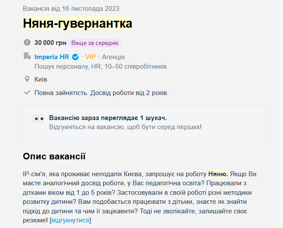Click the 'Агенція' company type label

tap(113, 57)
